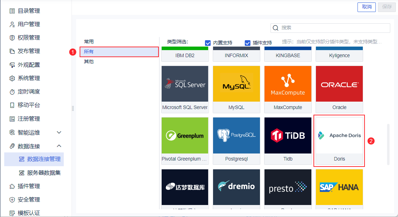Screen dimensions: 398x217
Task: Click the 外观配置 paint roller icon
Action: (12, 65)
